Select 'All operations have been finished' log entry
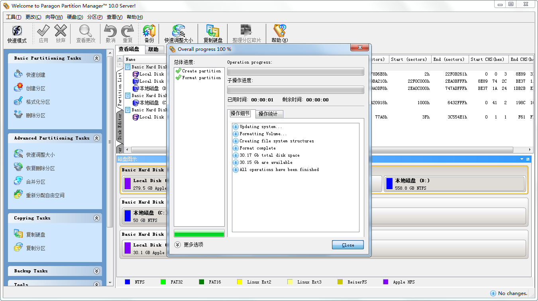The width and height of the screenshot is (538, 301). (276, 169)
